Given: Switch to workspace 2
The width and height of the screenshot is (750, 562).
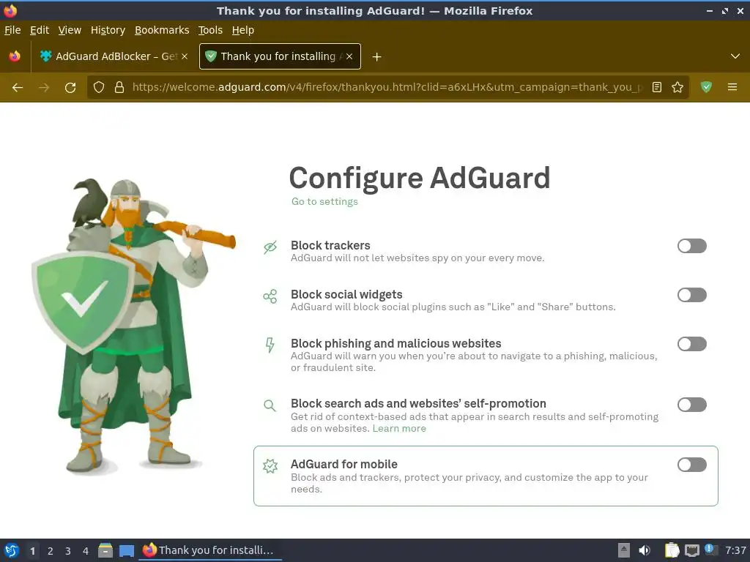Looking at the screenshot, I should (x=51, y=551).
